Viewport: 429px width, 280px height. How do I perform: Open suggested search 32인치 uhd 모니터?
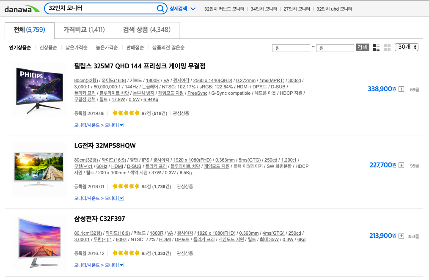[x=334, y=9]
